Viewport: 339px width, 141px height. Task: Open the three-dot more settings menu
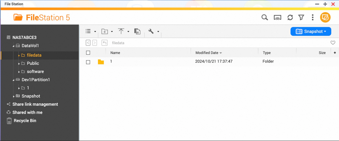pos(312,17)
